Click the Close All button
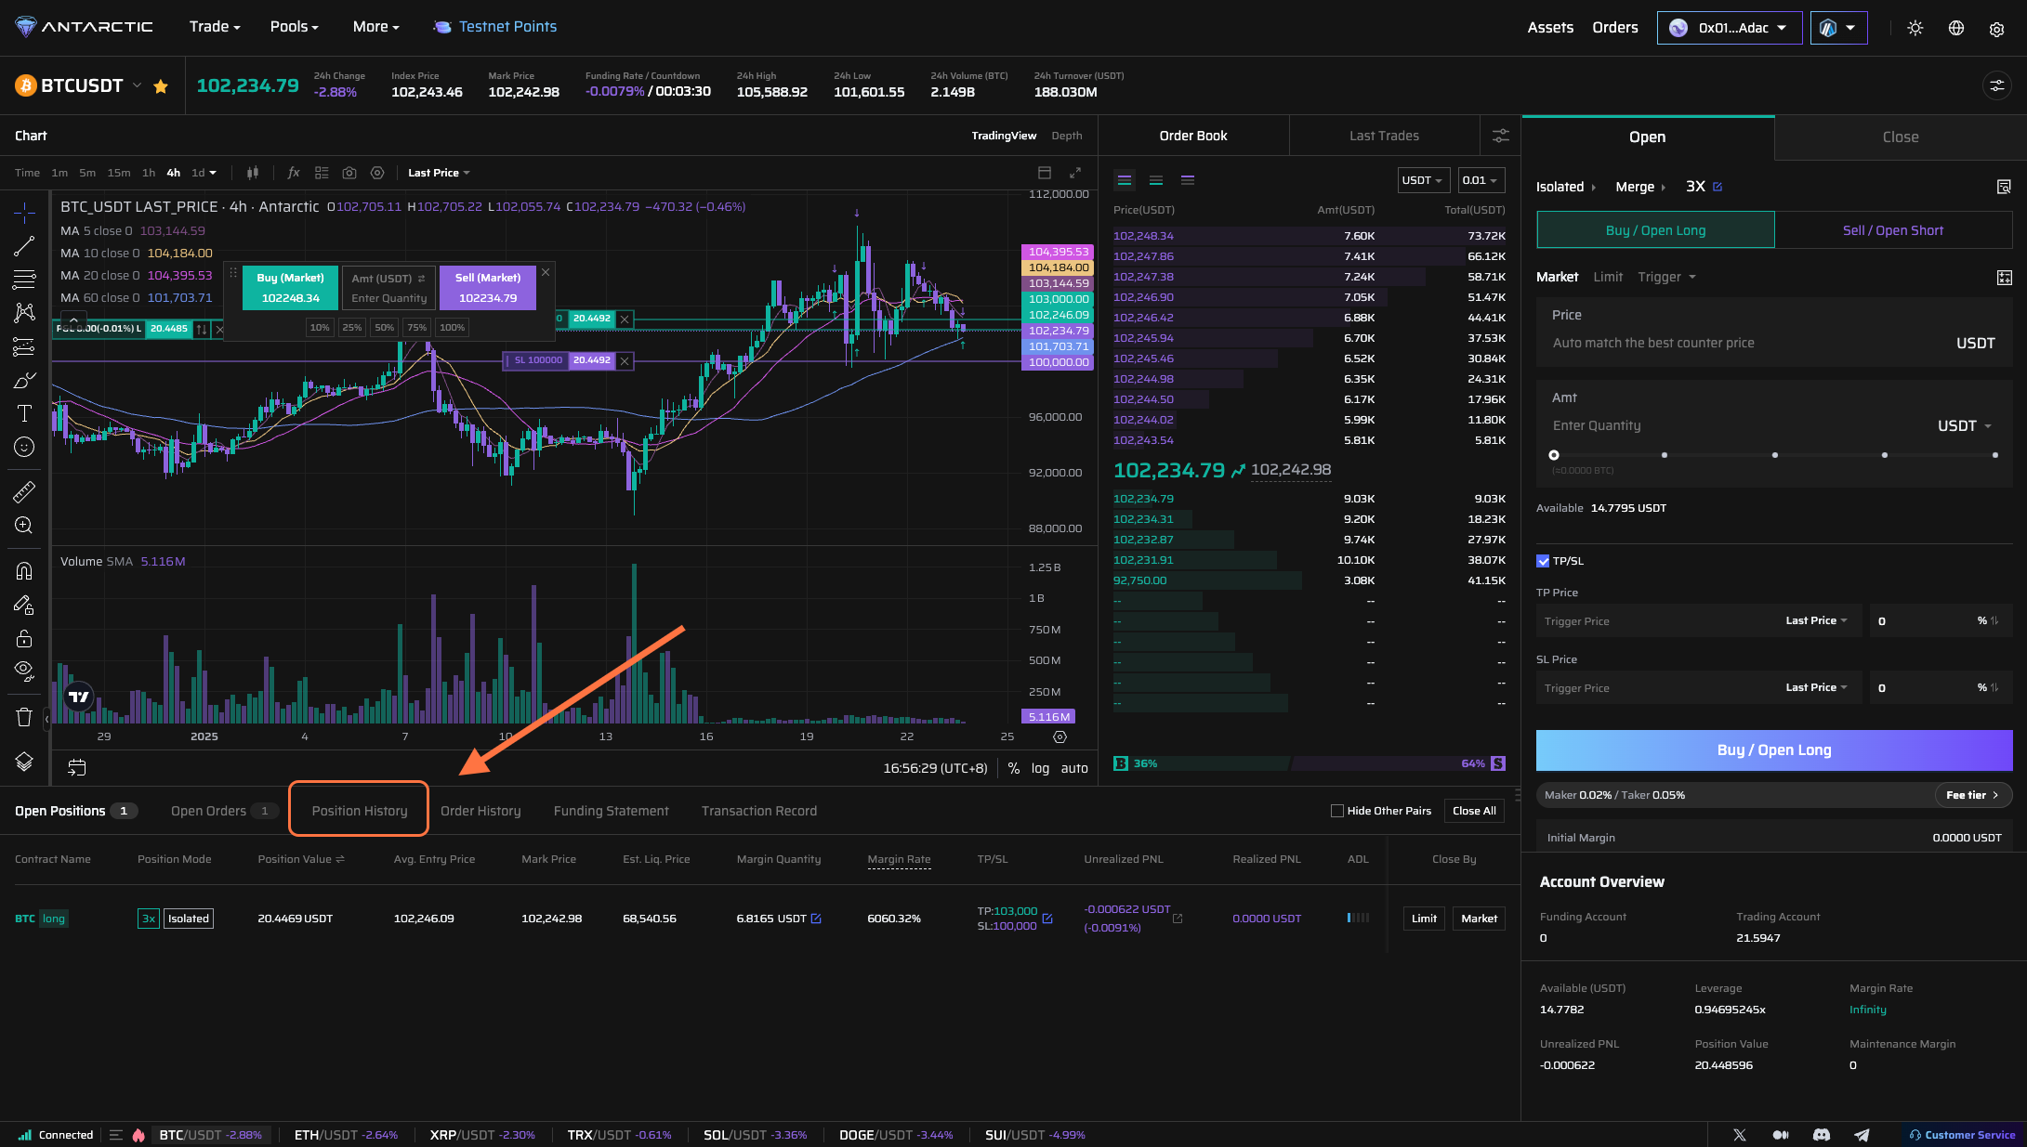 point(1474,811)
